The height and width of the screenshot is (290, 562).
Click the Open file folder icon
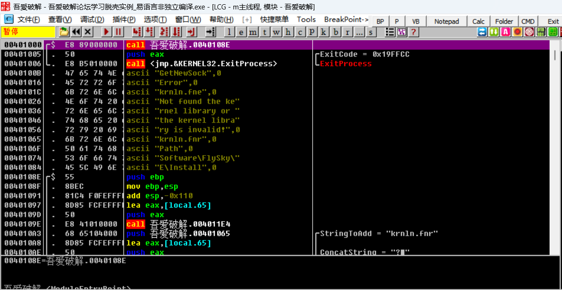coord(64,32)
